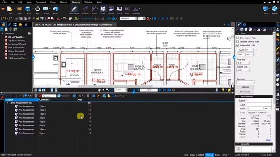Go to the next page
The image size is (280, 157).
[x=160, y=90]
